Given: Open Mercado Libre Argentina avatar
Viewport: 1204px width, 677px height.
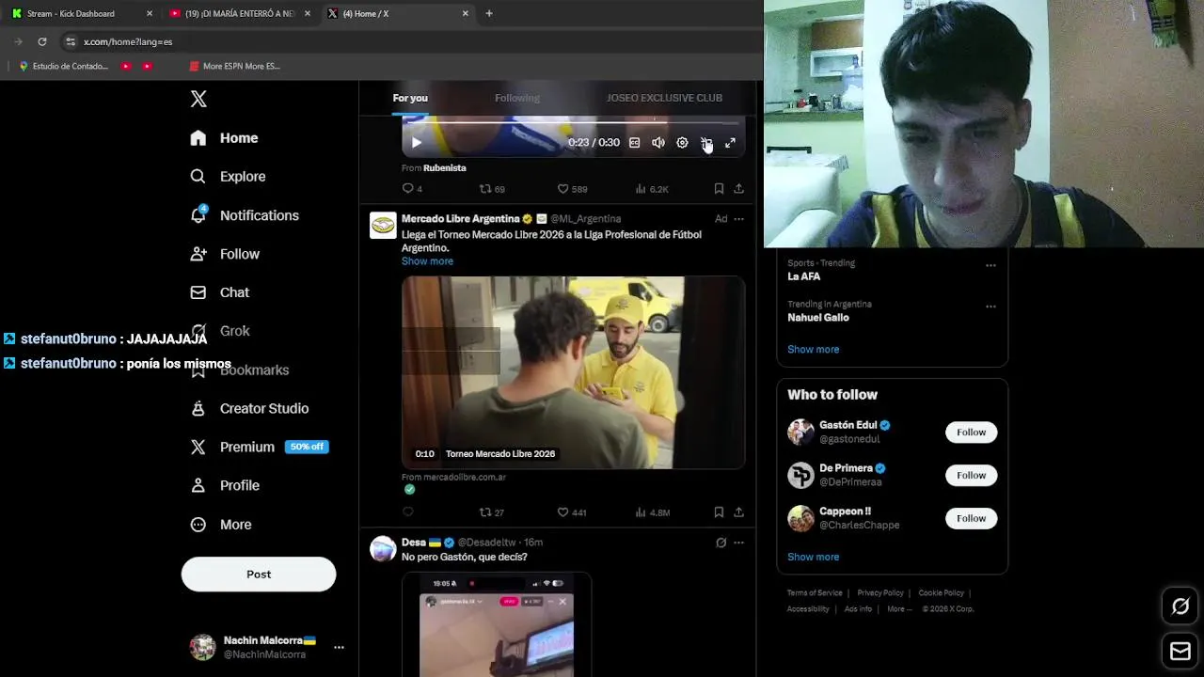Looking at the screenshot, I should pyautogui.click(x=383, y=226).
